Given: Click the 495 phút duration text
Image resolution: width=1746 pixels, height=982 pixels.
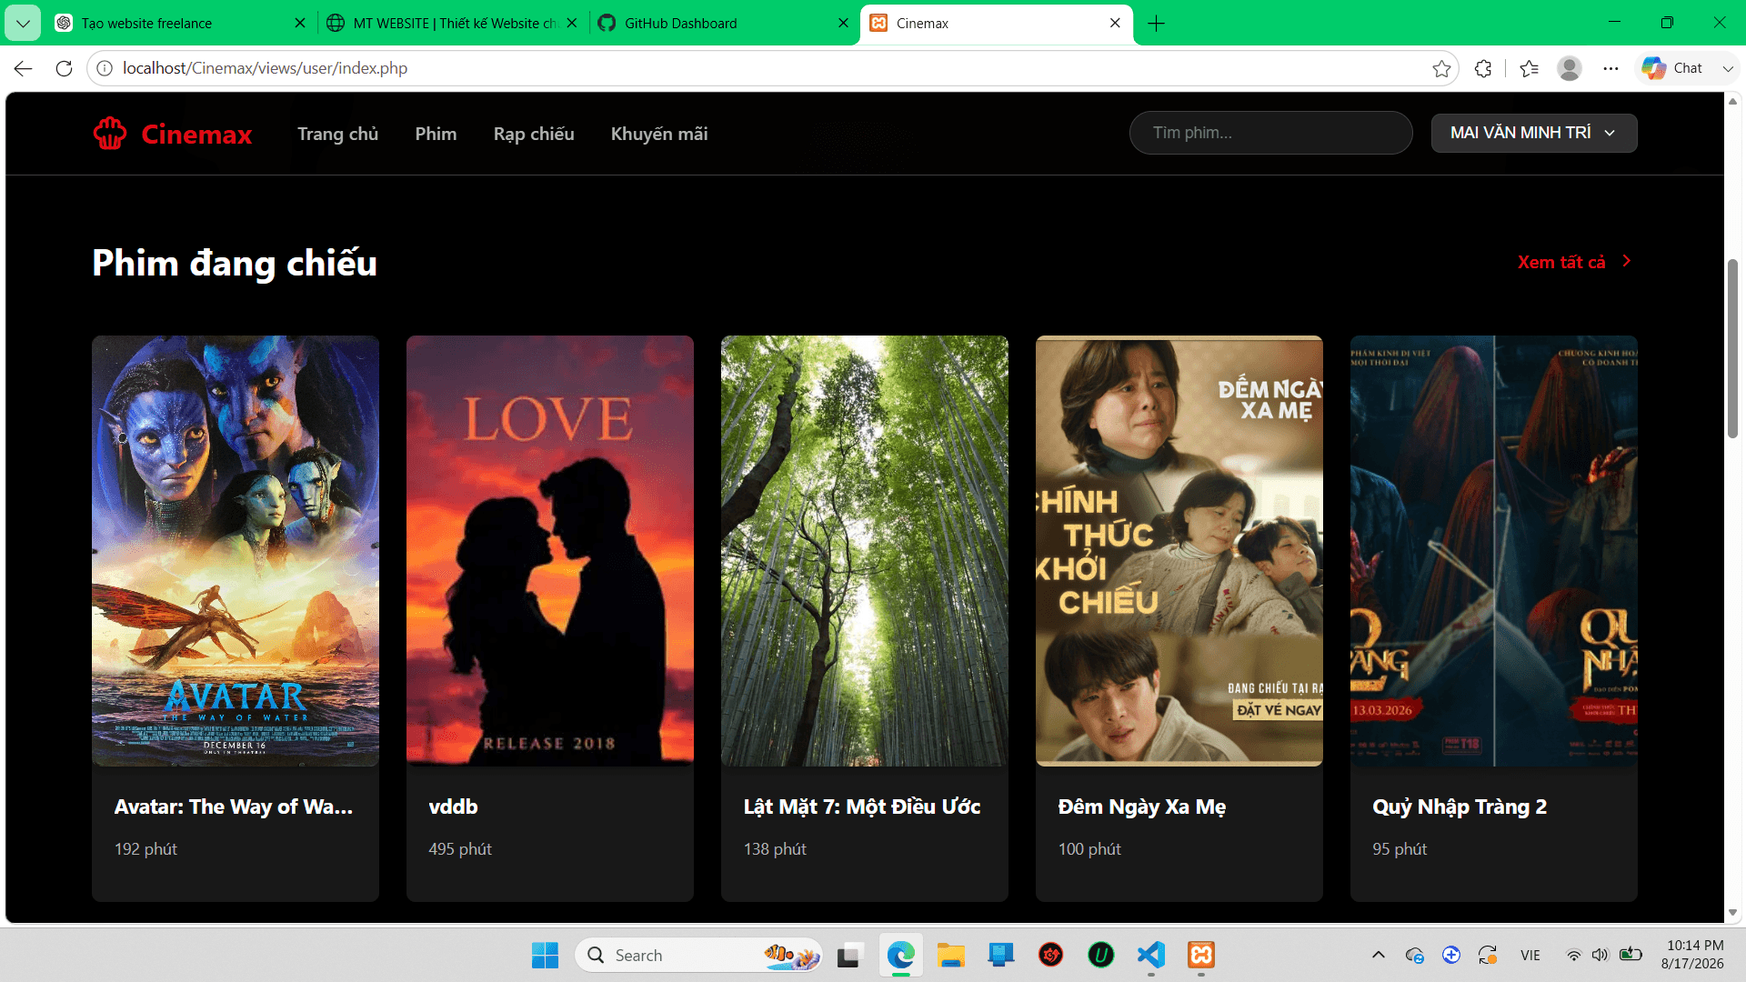Looking at the screenshot, I should pyautogui.click(x=460, y=848).
